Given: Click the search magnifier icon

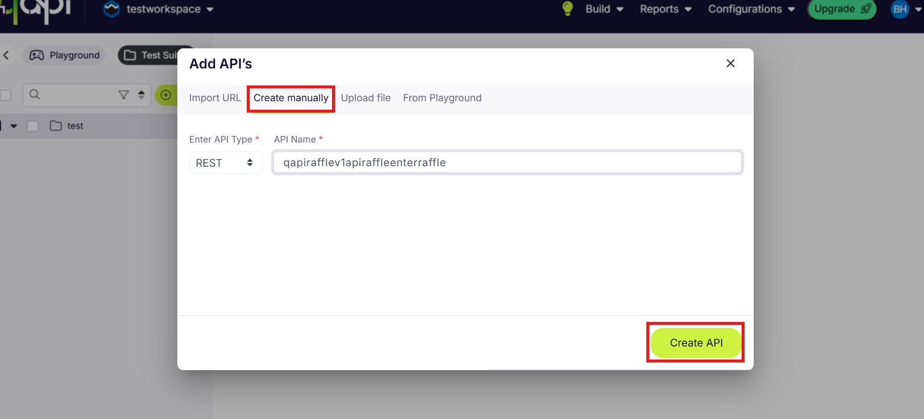Looking at the screenshot, I should (x=34, y=94).
